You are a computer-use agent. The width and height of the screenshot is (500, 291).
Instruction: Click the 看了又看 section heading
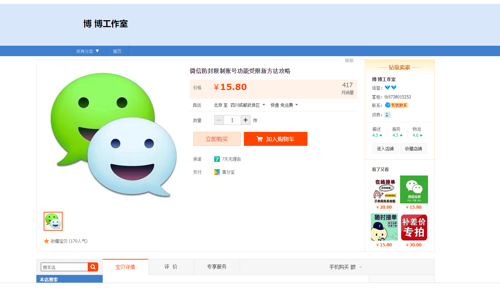point(381,170)
